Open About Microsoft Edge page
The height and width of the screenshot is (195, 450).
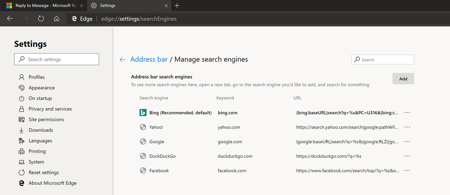click(x=52, y=183)
